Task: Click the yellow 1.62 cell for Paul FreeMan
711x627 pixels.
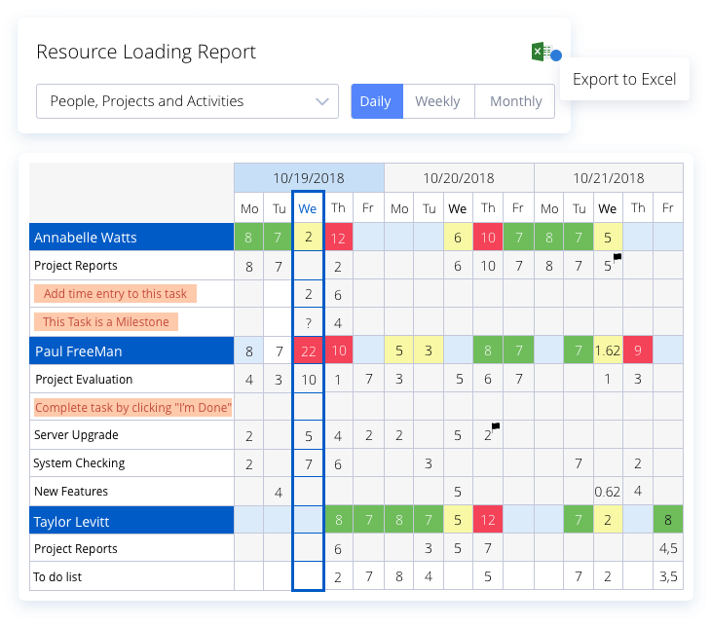Action: (x=608, y=350)
